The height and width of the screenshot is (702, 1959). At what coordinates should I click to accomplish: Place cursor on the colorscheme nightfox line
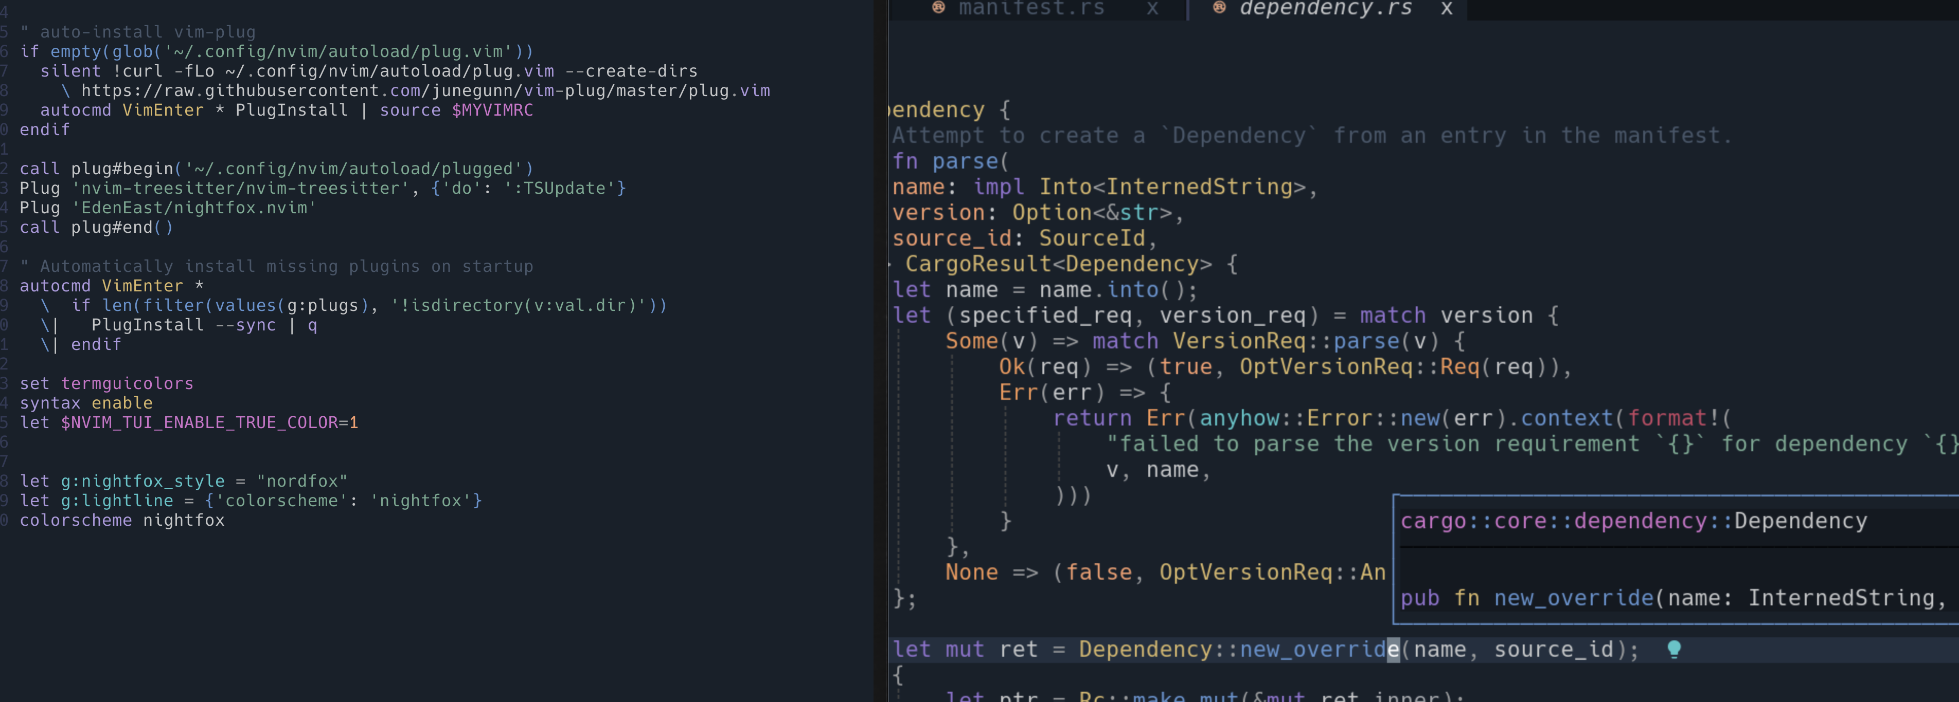pos(122,521)
